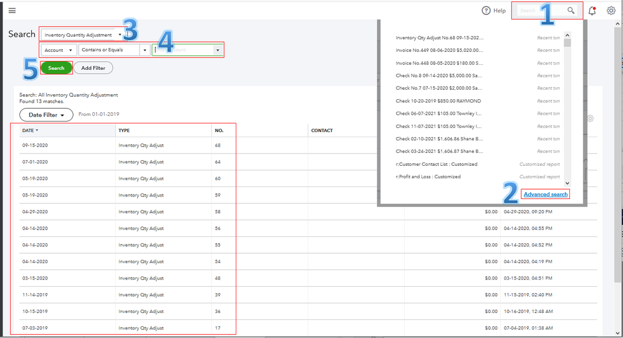Image resolution: width=623 pixels, height=338 pixels.
Task: Click the page scrollbar down arrow
Action: pos(618,333)
